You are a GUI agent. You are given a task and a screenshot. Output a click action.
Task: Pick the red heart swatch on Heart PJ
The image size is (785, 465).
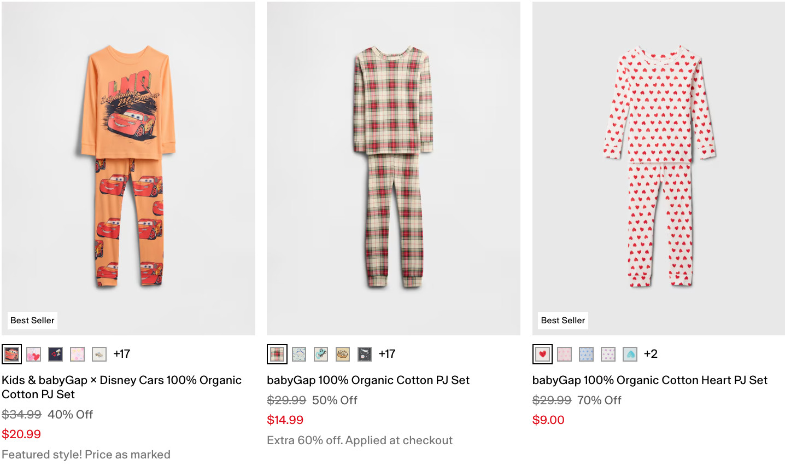(x=542, y=354)
